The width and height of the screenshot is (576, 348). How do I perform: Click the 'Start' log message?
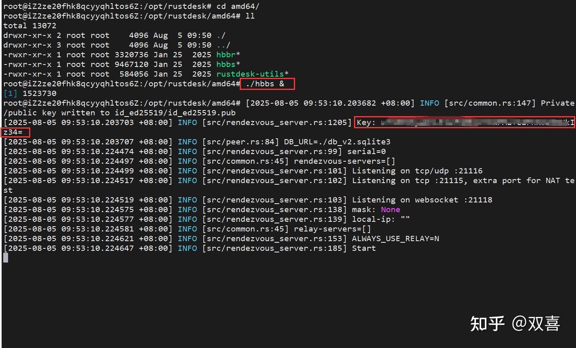(364, 248)
